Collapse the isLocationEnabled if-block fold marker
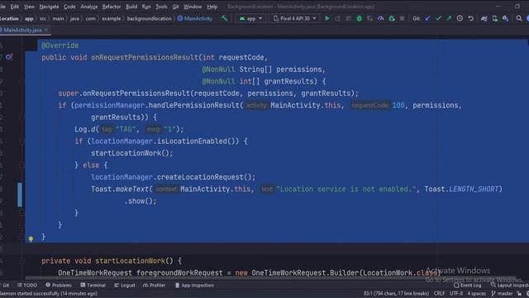 tap(21, 142)
